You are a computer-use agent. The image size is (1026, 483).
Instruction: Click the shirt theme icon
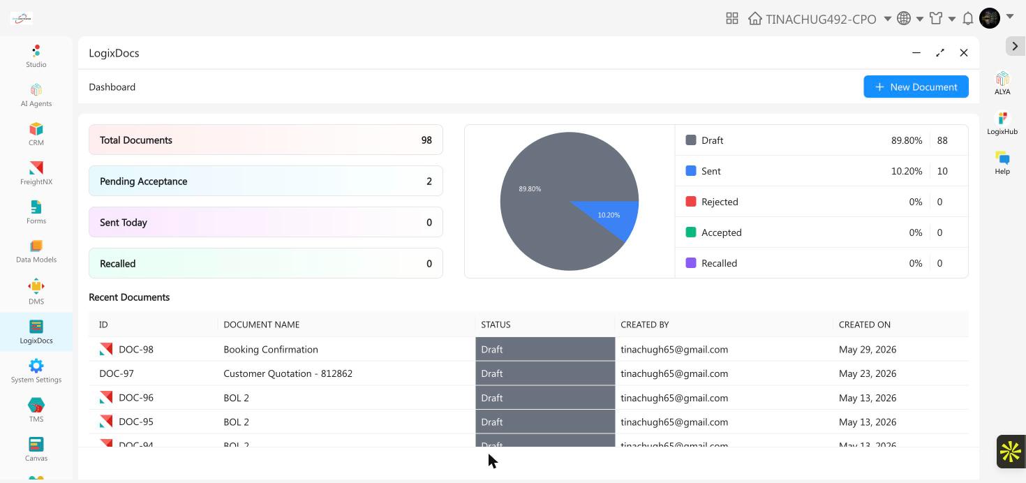(x=936, y=18)
